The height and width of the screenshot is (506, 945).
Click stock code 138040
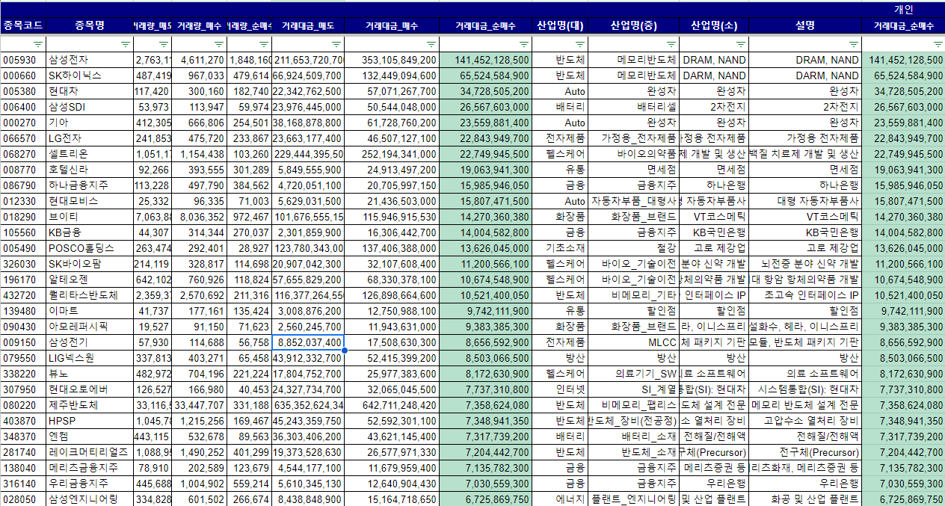23,468
